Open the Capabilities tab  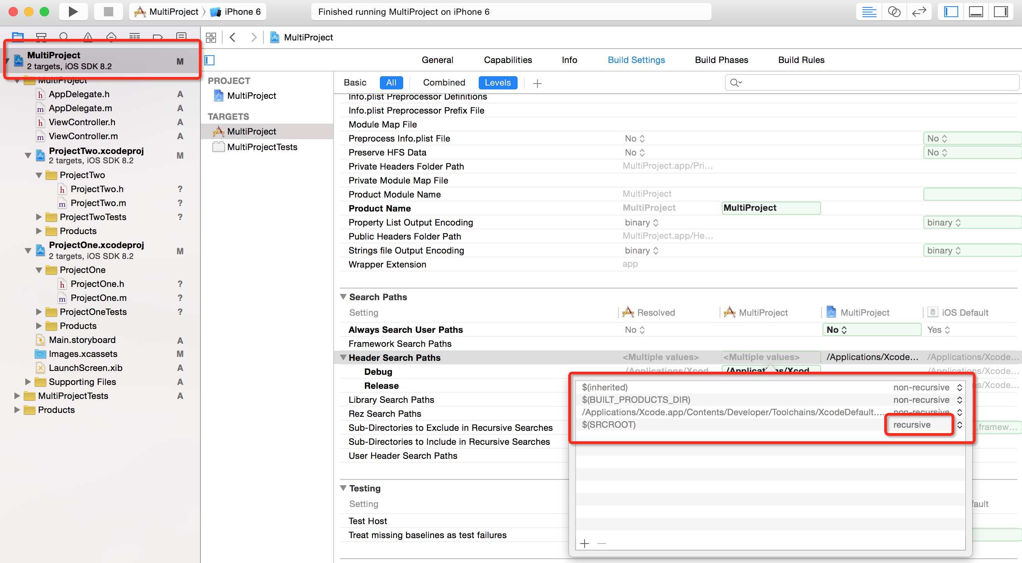click(507, 60)
